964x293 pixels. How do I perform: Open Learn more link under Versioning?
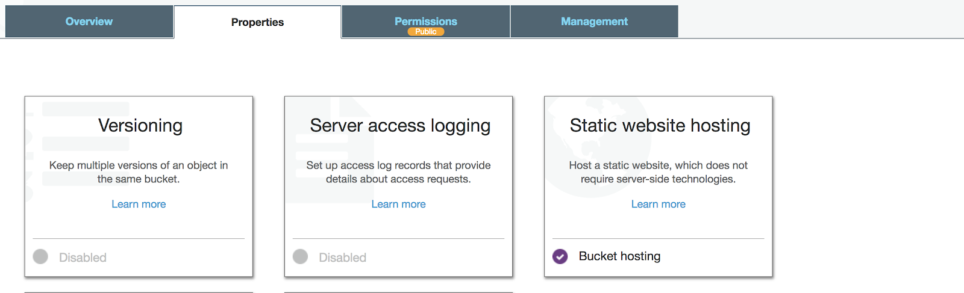click(139, 204)
